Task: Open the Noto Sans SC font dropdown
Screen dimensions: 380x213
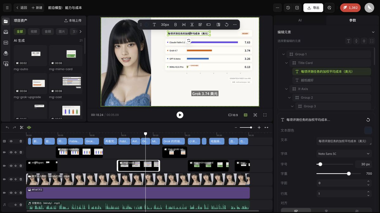Action: (344, 154)
